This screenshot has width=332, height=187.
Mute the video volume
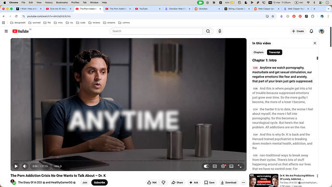(25, 166)
